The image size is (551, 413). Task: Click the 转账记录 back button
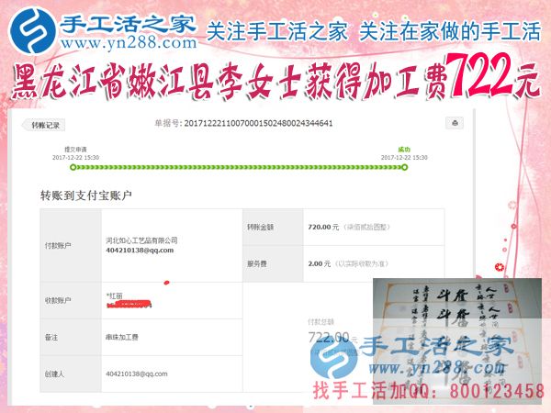point(44,125)
